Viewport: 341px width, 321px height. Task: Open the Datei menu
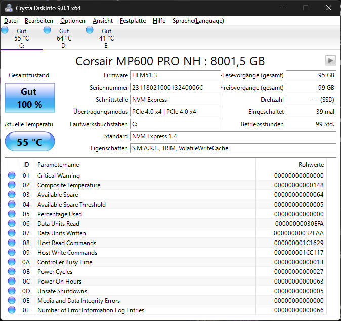click(11, 21)
